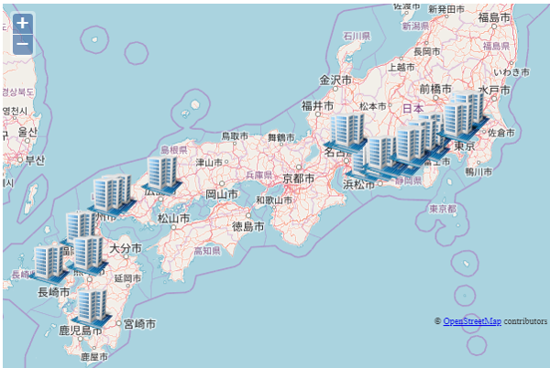This screenshot has height=368, width=550.
Task: Click the 長岡市 city label
Action: tap(427, 52)
